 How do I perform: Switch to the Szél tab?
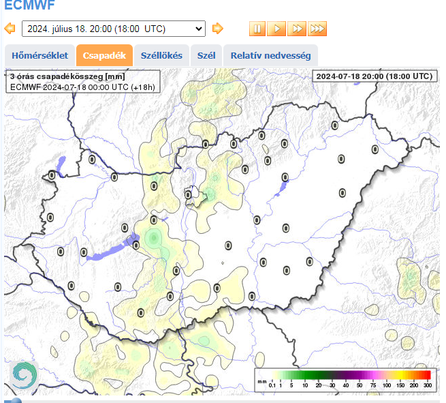[206, 55]
